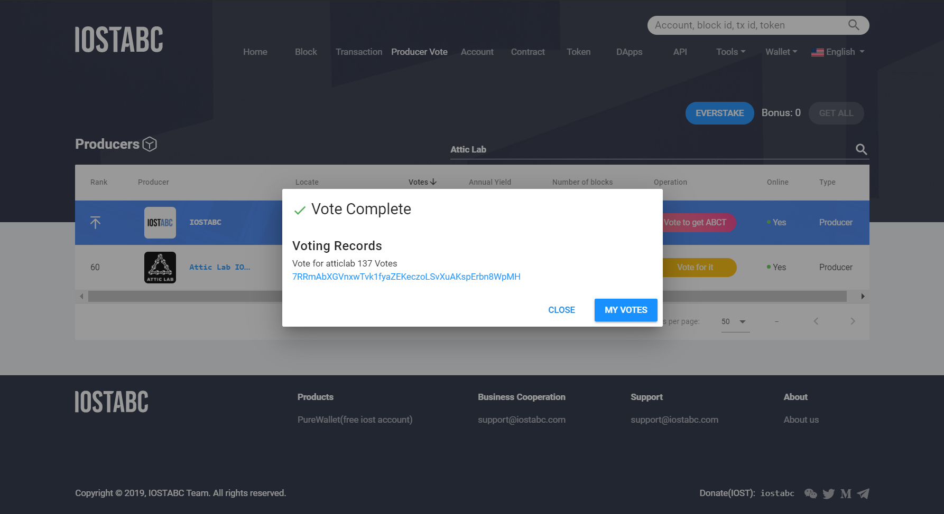Click CLOSE in the Vote Complete dialog
Image resolution: width=944 pixels, height=514 pixels.
tap(561, 310)
